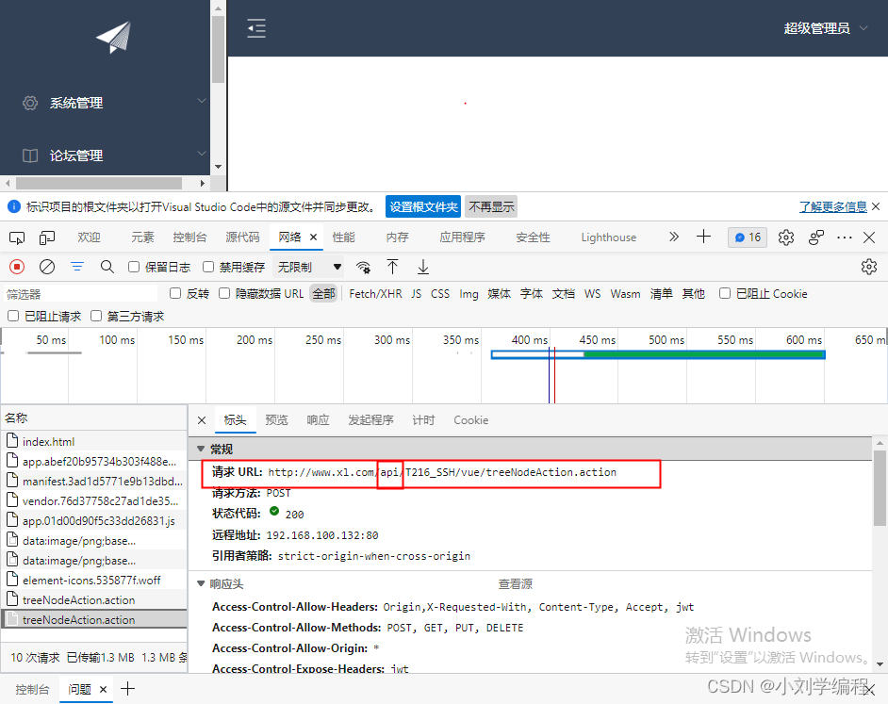Import HAR file upload arrow
The image size is (888, 704).
click(x=392, y=267)
